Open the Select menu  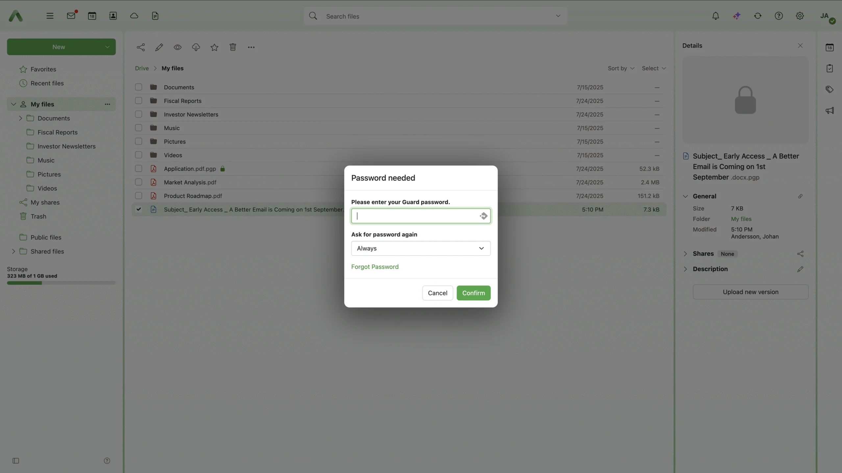click(x=654, y=68)
